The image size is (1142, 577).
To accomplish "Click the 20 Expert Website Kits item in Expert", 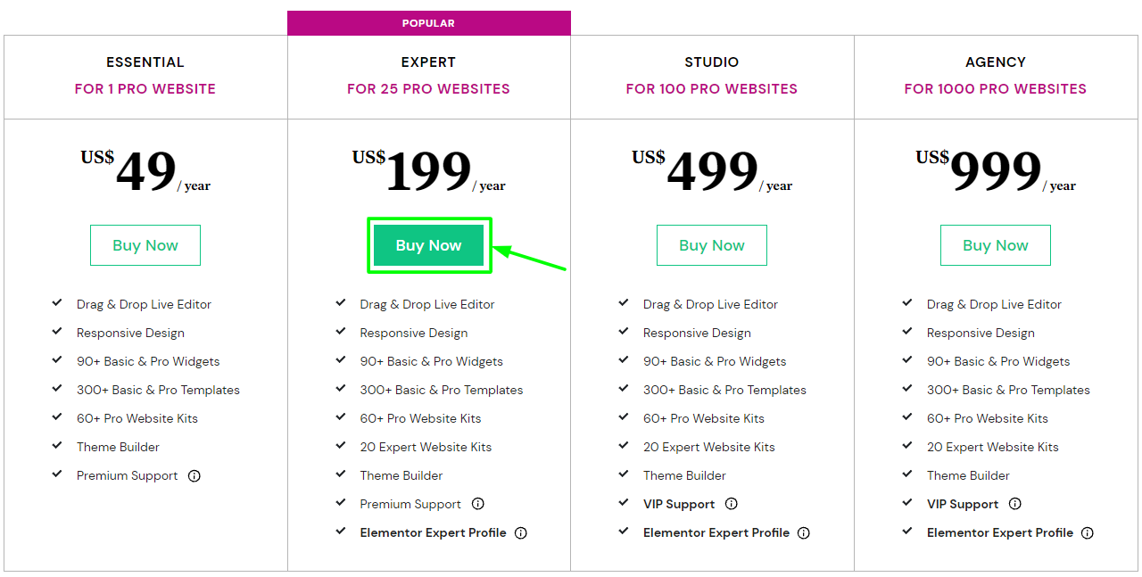I will (426, 446).
